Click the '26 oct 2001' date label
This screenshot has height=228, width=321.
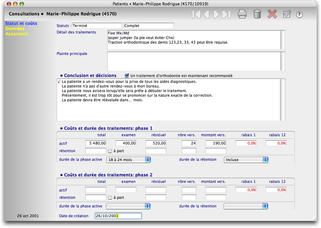28,216
